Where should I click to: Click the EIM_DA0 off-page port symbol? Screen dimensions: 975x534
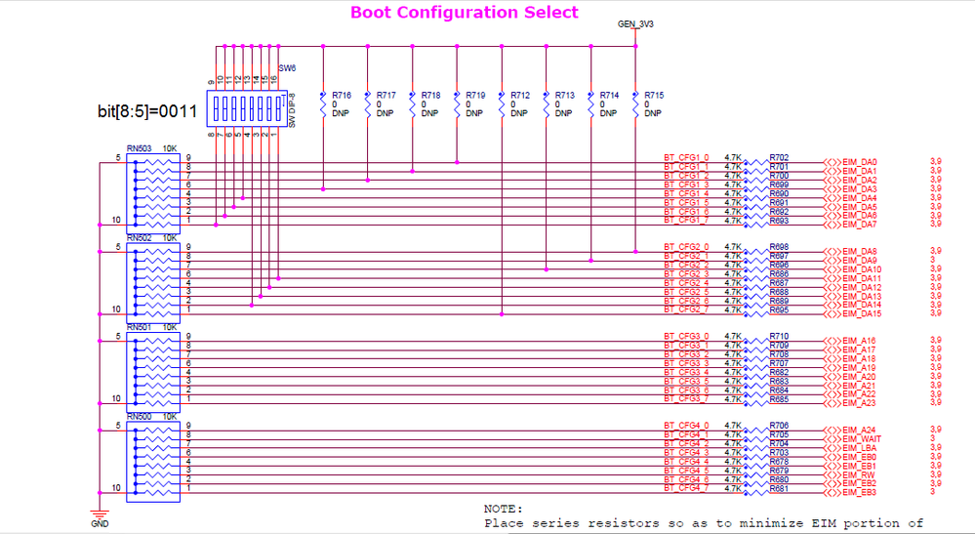(x=832, y=162)
